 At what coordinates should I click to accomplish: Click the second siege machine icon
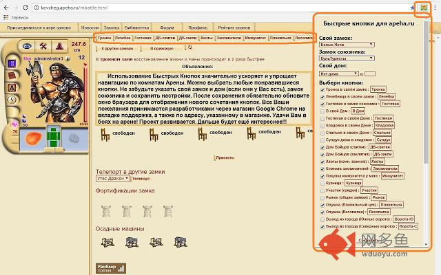click(x=132, y=242)
